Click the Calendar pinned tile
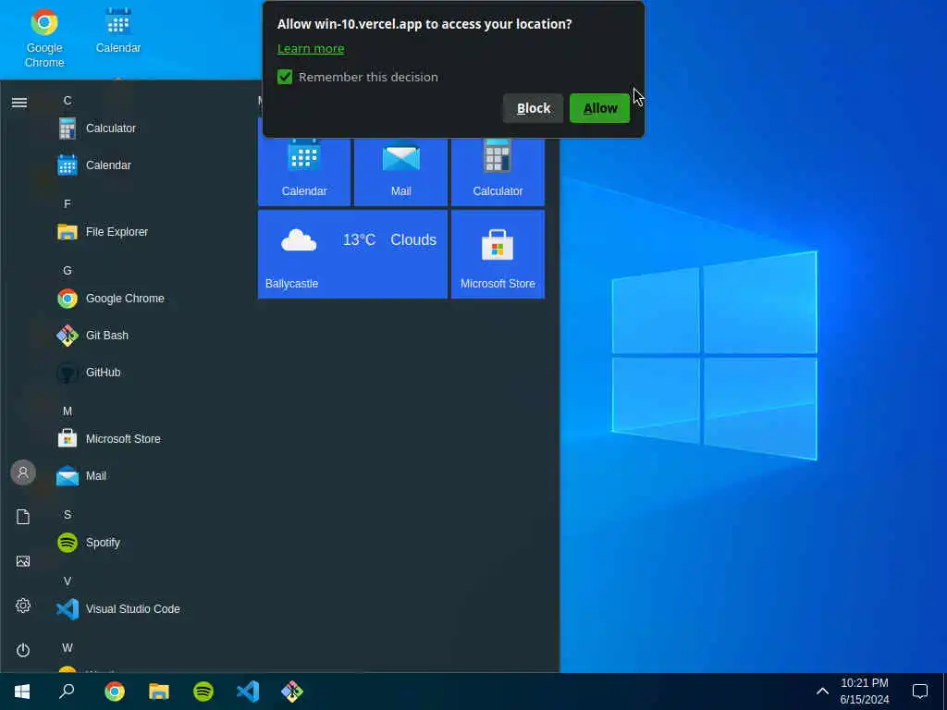Screen dimensions: 947x710 [303, 171]
